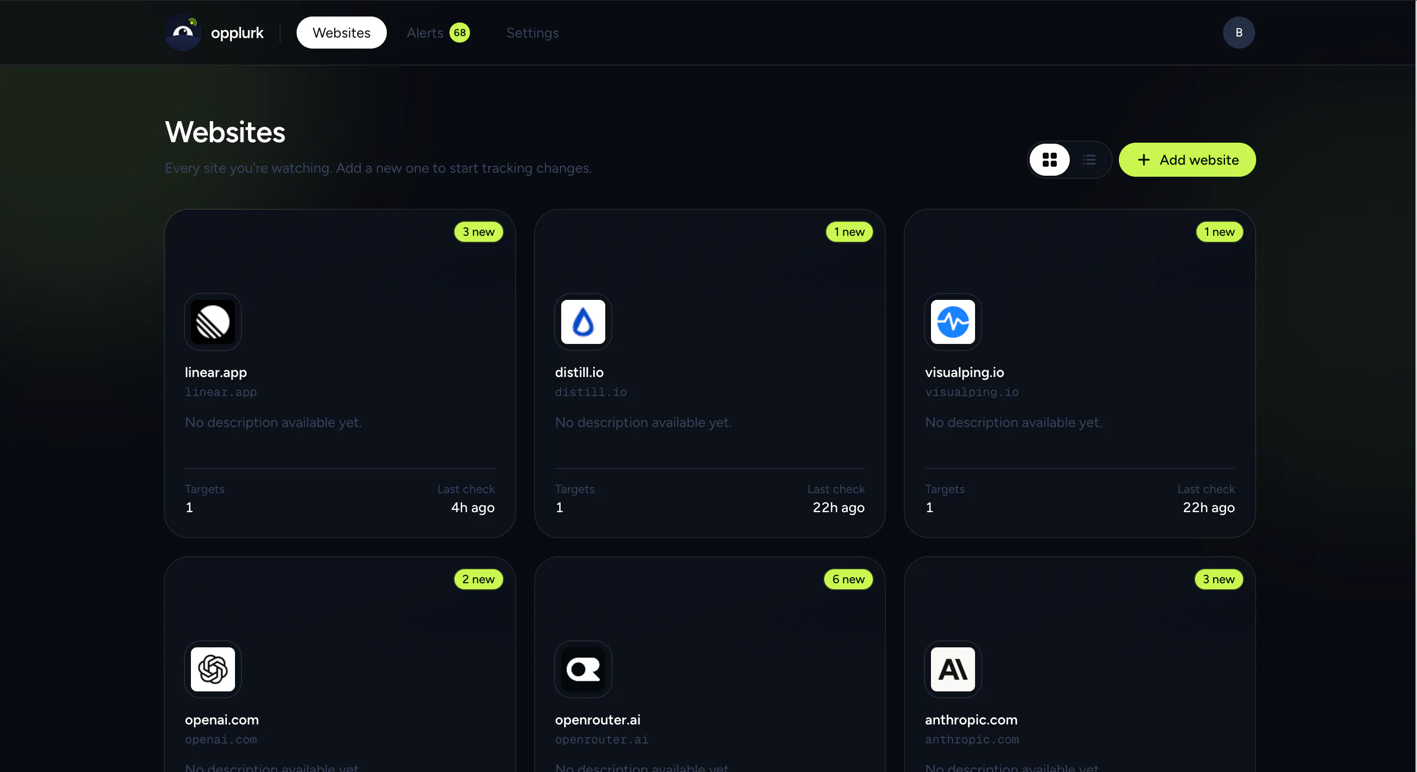The width and height of the screenshot is (1417, 772).
Task: Click the Targets count on linear.app card
Action: [x=189, y=507]
